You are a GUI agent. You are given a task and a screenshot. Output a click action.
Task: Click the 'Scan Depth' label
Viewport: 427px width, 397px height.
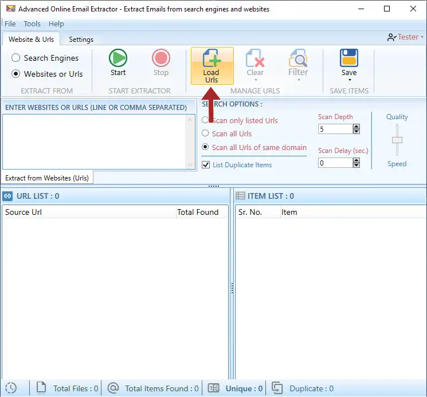[335, 117]
